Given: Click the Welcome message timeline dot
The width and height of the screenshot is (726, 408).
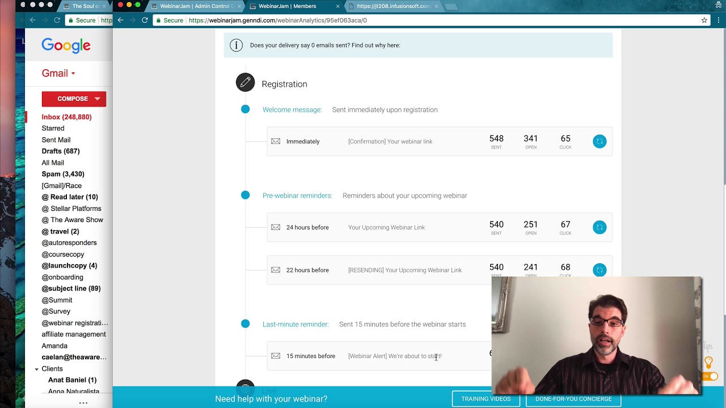Looking at the screenshot, I should tap(245, 109).
